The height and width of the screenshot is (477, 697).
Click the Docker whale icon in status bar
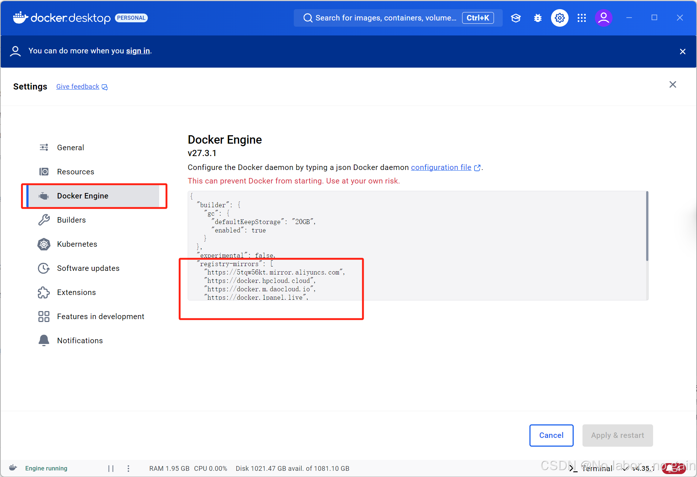coord(12,468)
